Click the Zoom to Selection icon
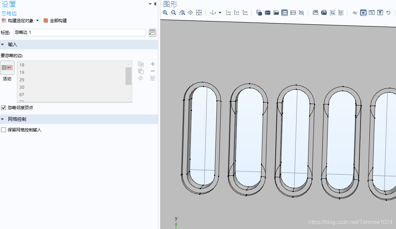Screen dimensions: 396x229 click(x=190, y=13)
